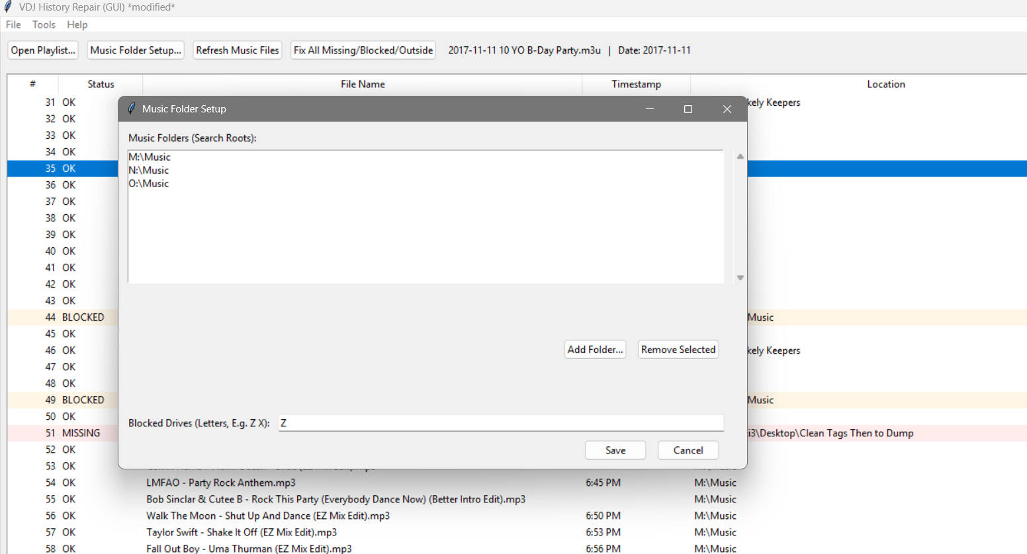
Task: Select O:\Music search root entry
Action: click(x=149, y=184)
